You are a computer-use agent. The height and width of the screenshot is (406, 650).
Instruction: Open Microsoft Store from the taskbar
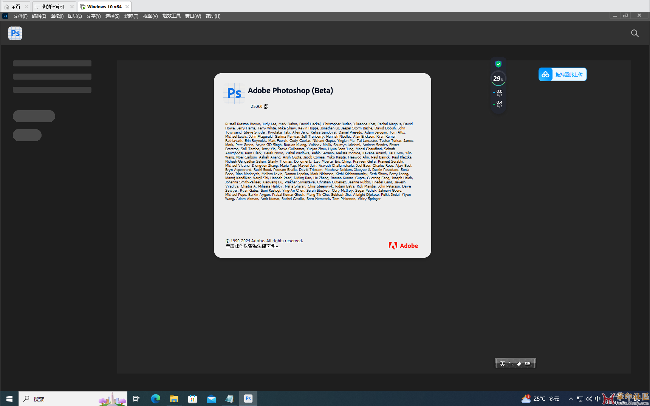pos(192,399)
